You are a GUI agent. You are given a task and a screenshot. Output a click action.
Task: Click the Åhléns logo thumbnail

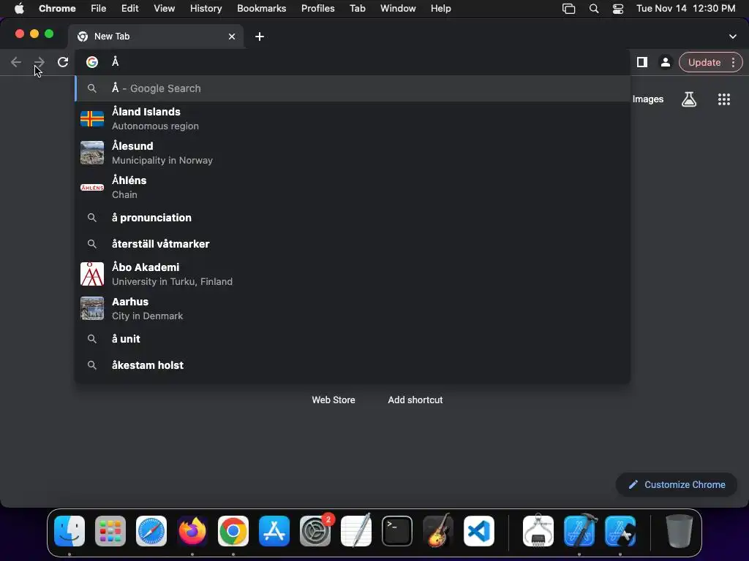(x=92, y=188)
